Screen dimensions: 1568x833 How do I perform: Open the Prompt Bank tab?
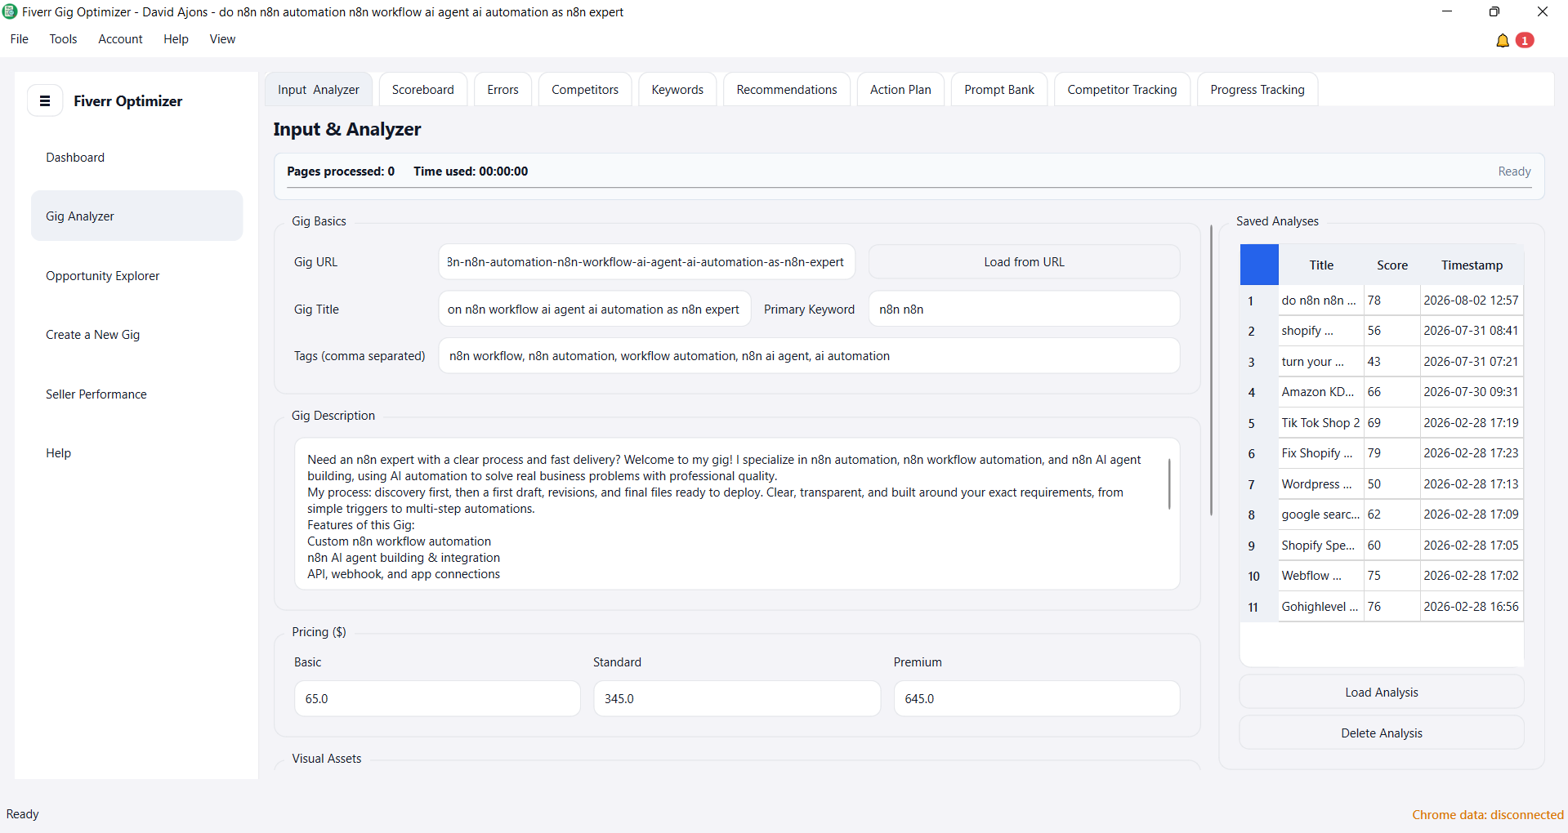(999, 90)
